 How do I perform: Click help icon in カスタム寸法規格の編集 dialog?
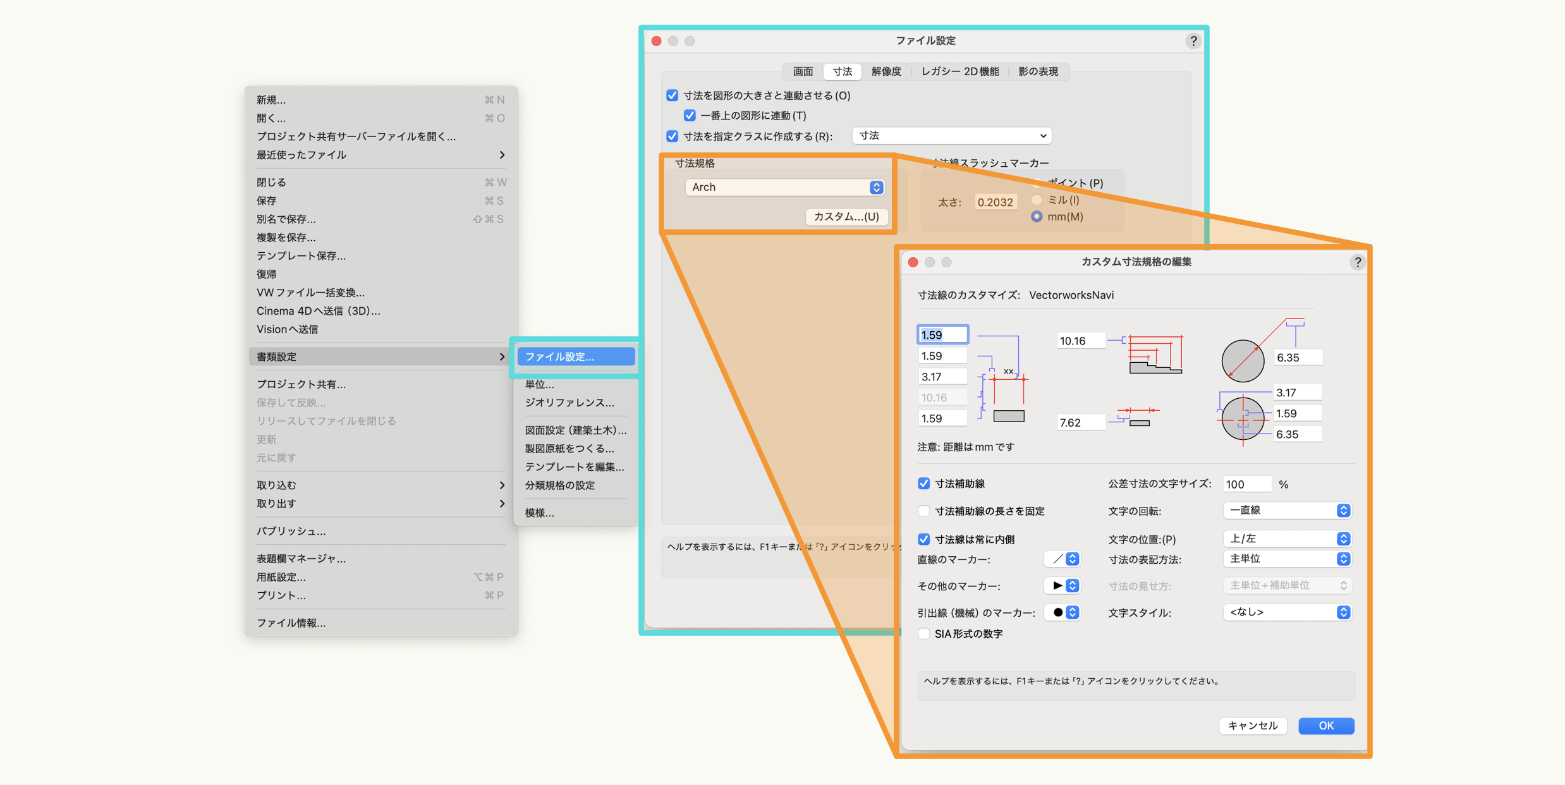[x=1357, y=262]
